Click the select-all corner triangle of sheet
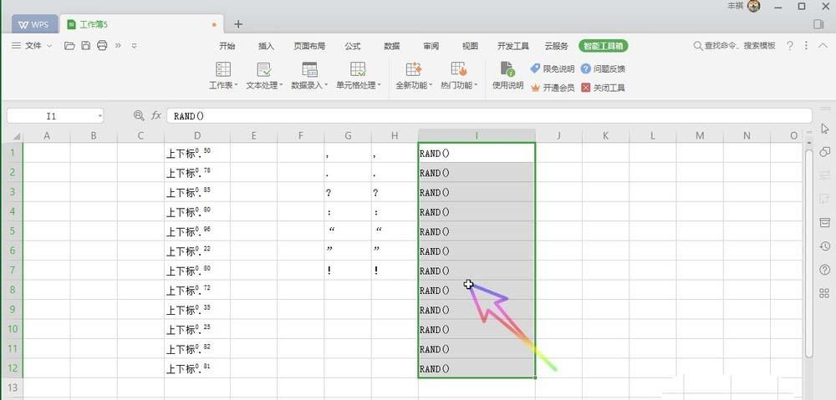836x400 pixels. tap(16, 136)
